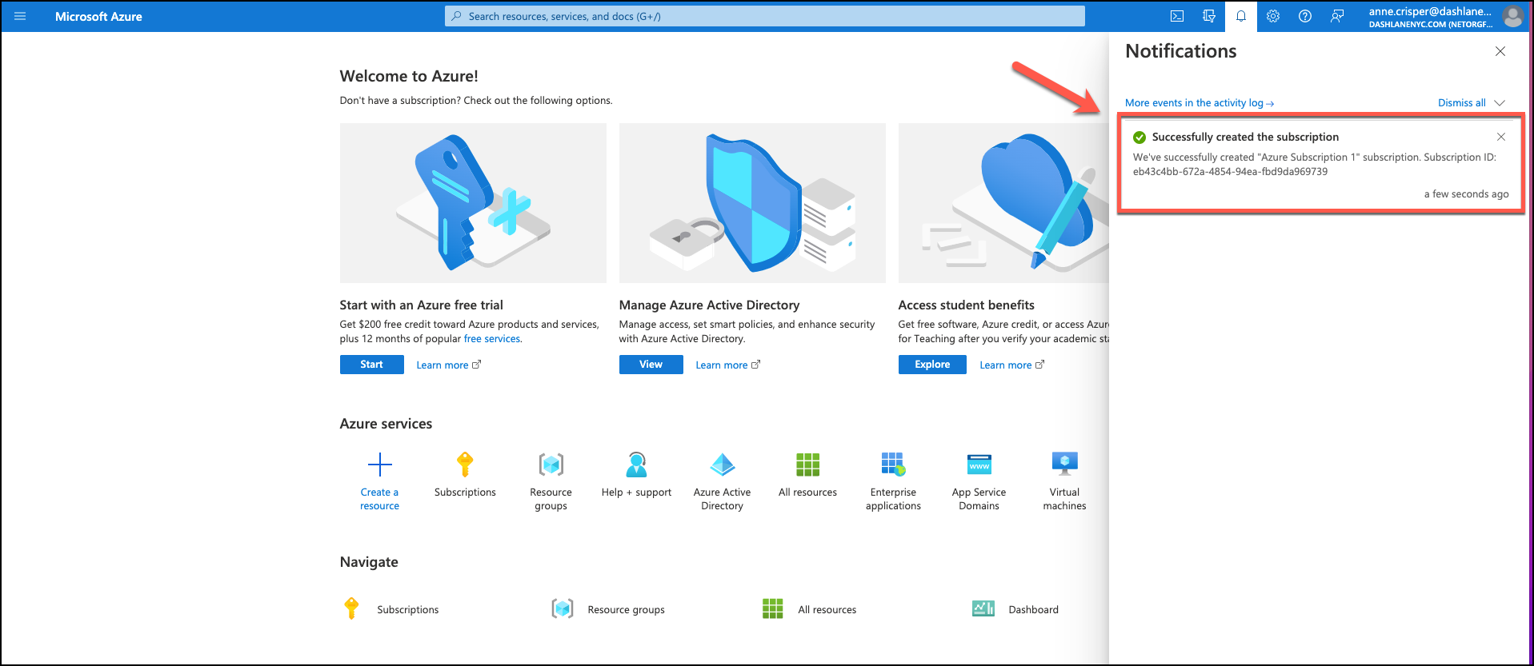The height and width of the screenshot is (666, 1534).
Task: Click Dismiss all link
Action: [1461, 102]
